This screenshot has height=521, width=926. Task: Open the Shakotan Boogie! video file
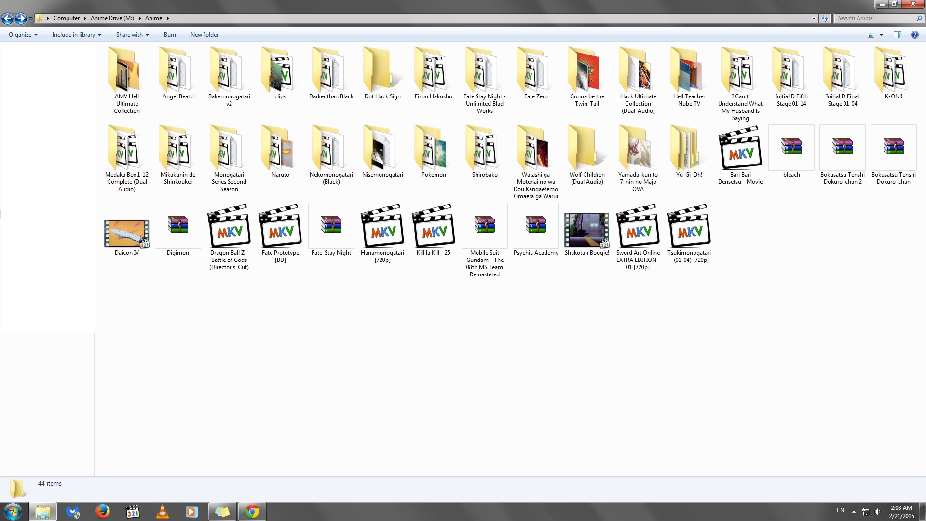(x=586, y=230)
